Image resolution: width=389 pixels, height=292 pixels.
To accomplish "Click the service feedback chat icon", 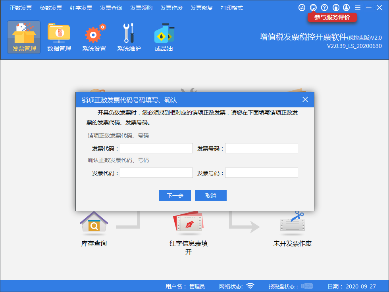I will point(313,8).
